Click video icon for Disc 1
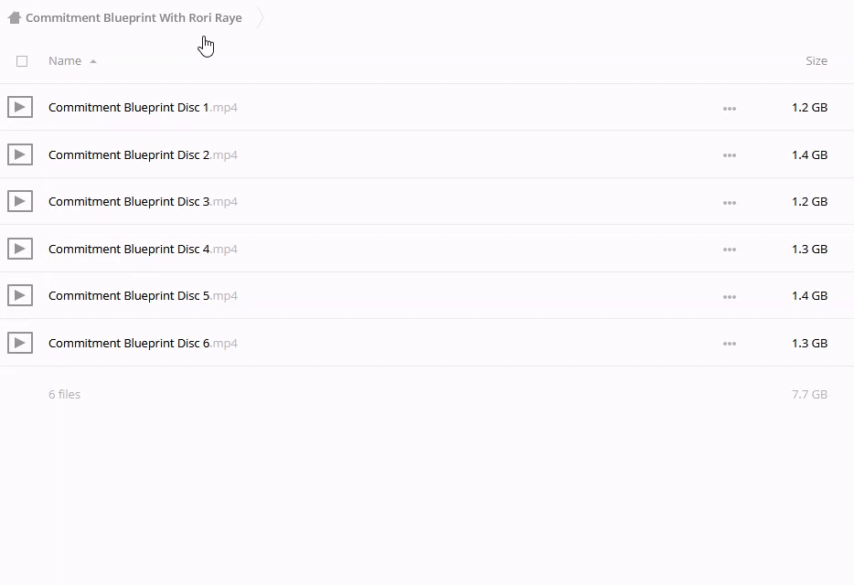Image resolution: width=854 pixels, height=585 pixels. [20, 107]
